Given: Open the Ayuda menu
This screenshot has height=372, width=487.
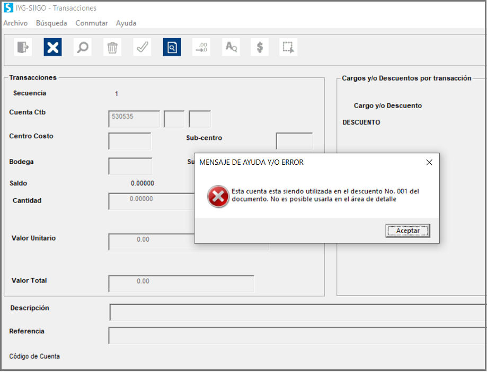Looking at the screenshot, I should click(126, 23).
